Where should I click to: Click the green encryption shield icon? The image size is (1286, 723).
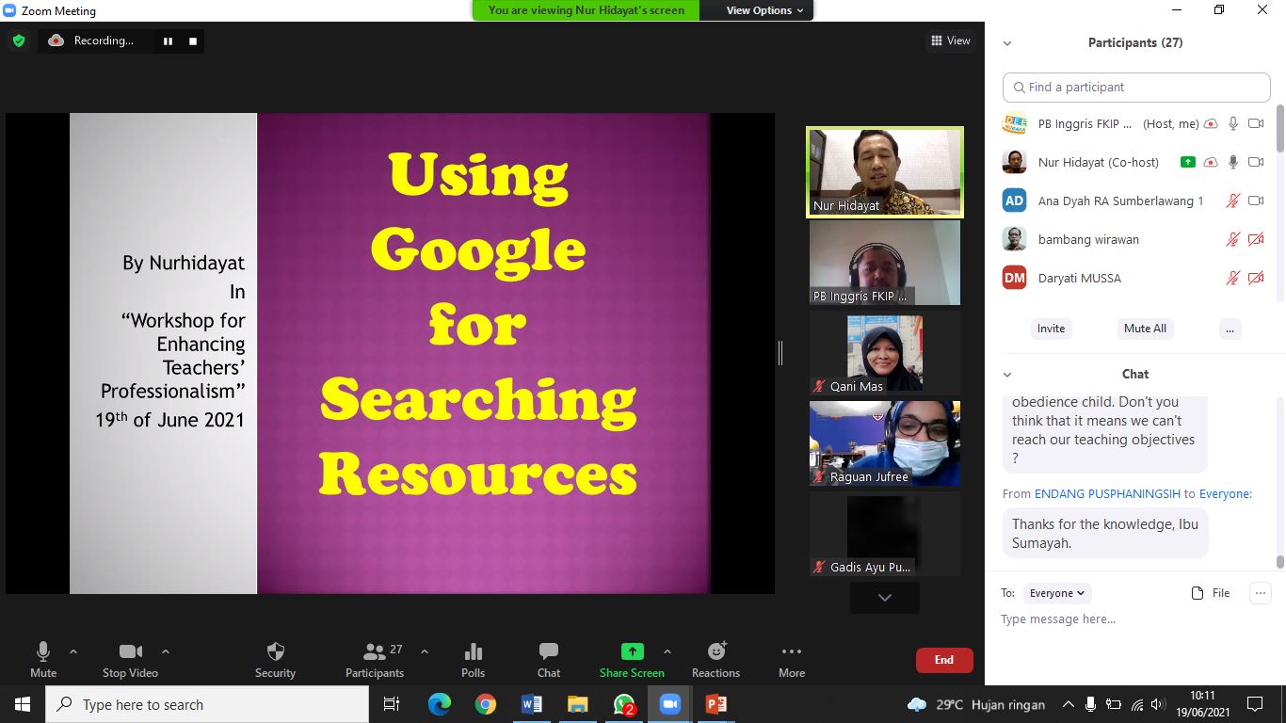coord(19,40)
